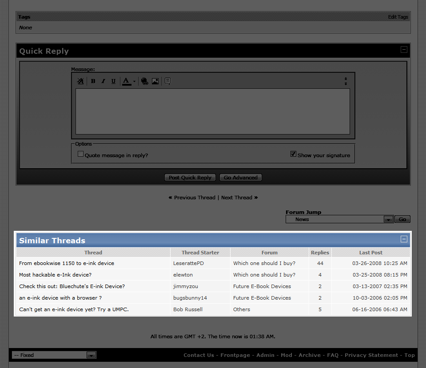Click the Admin footer link
Screen dimensions: 426x368
click(266, 355)
